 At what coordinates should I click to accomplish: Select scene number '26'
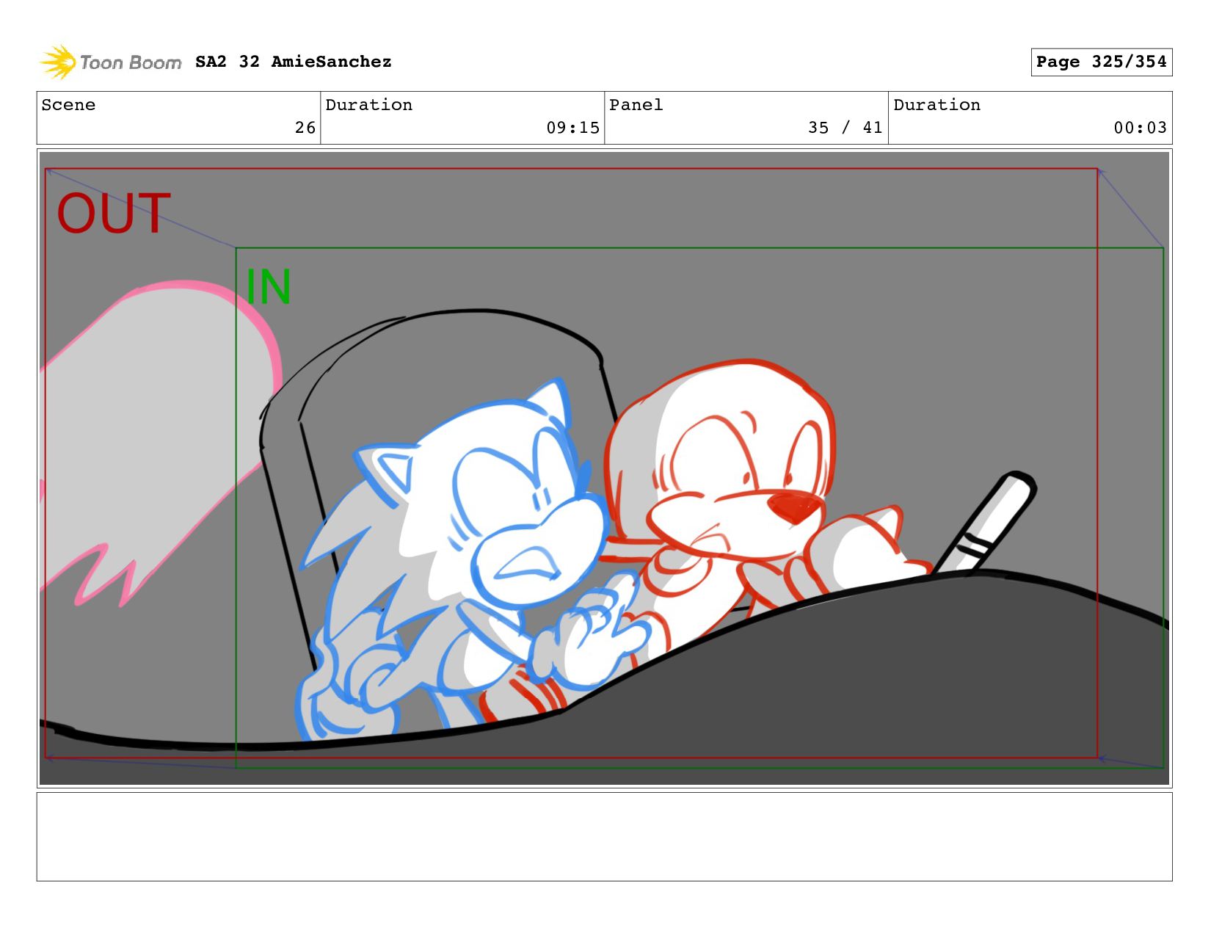pyautogui.click(x=305, y=128)
